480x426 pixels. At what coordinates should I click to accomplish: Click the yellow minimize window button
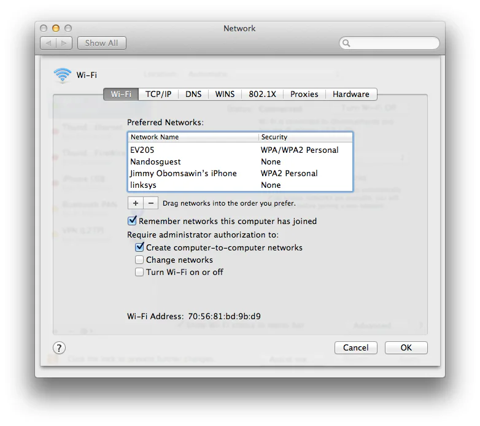pos(56,28)
